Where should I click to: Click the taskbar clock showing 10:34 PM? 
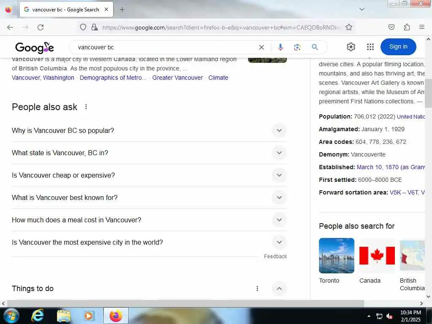[x=410, y=316]
